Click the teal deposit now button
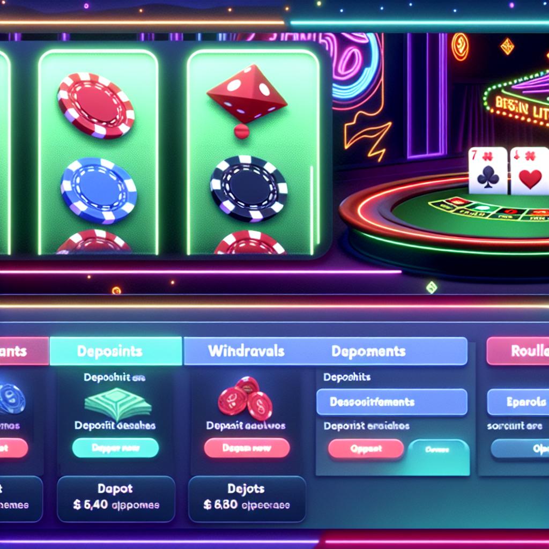Image resolution: width=549 pixels, height=549 pixels. pos(116,448)
